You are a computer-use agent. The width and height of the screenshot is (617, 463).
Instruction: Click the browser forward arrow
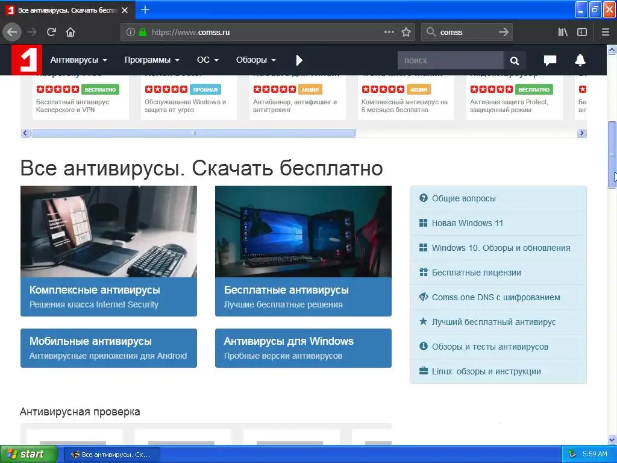coord(32,33)
